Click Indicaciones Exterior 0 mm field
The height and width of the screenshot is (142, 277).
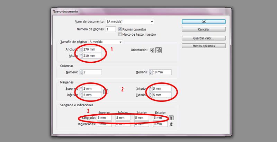tap(160, 124)
